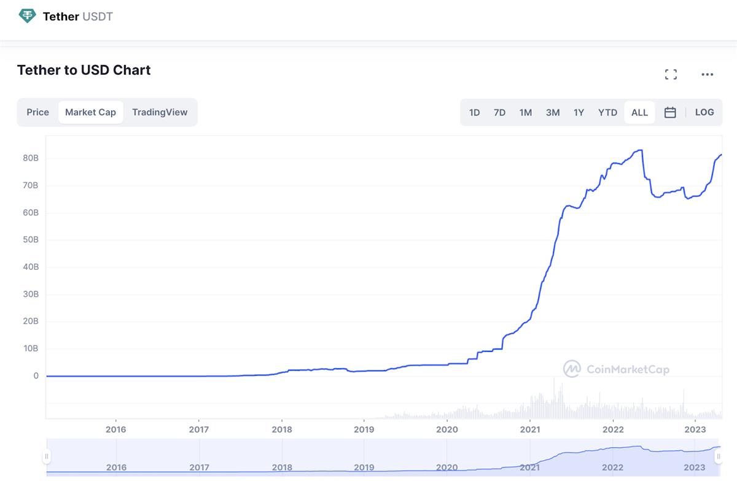Viewport: 737px width, 484px height.
Task: Click the Tether USDT title
Action: pos(78,17)
